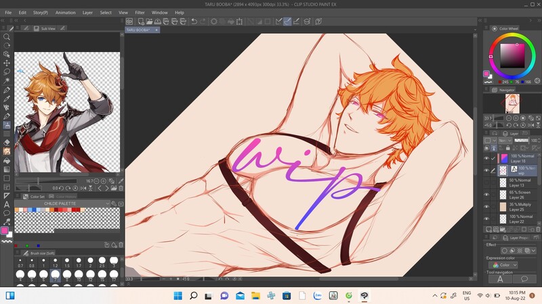Click the Redo arrow in the command bar
The width and height of the screenshot is (542, 304).
(203, 22)
